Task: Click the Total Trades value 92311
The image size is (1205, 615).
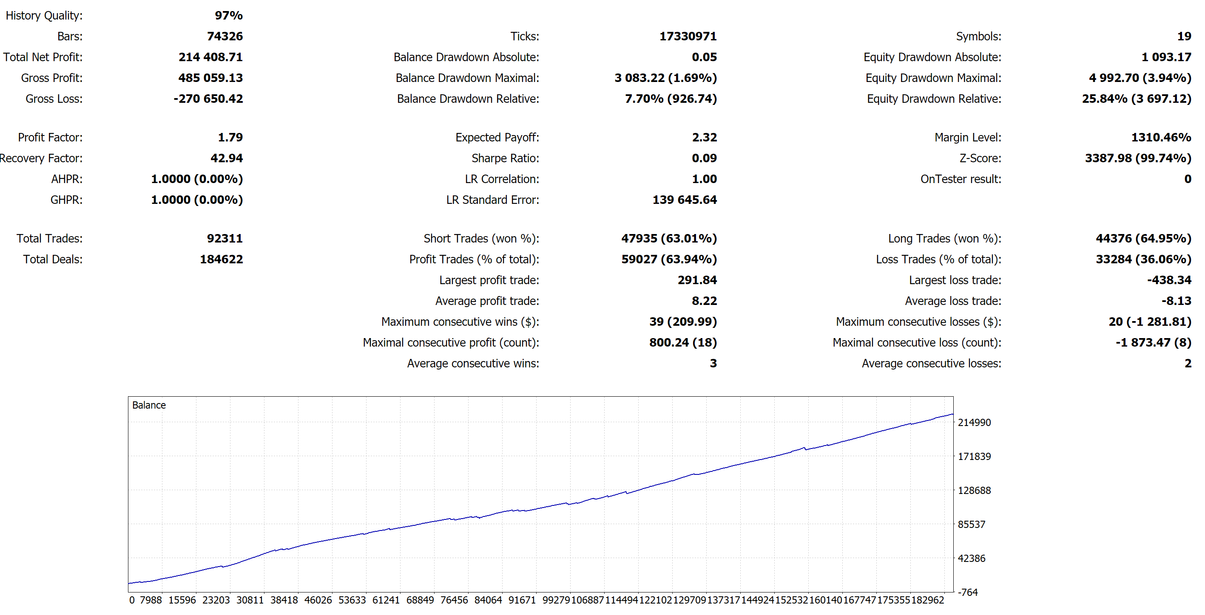Action: coord(225,239)
